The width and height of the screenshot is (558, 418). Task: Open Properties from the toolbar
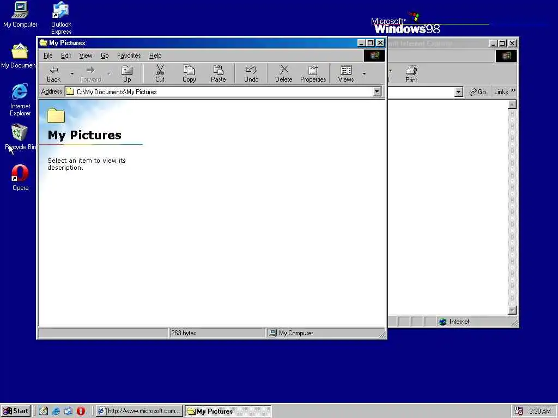tap(313, 73)
